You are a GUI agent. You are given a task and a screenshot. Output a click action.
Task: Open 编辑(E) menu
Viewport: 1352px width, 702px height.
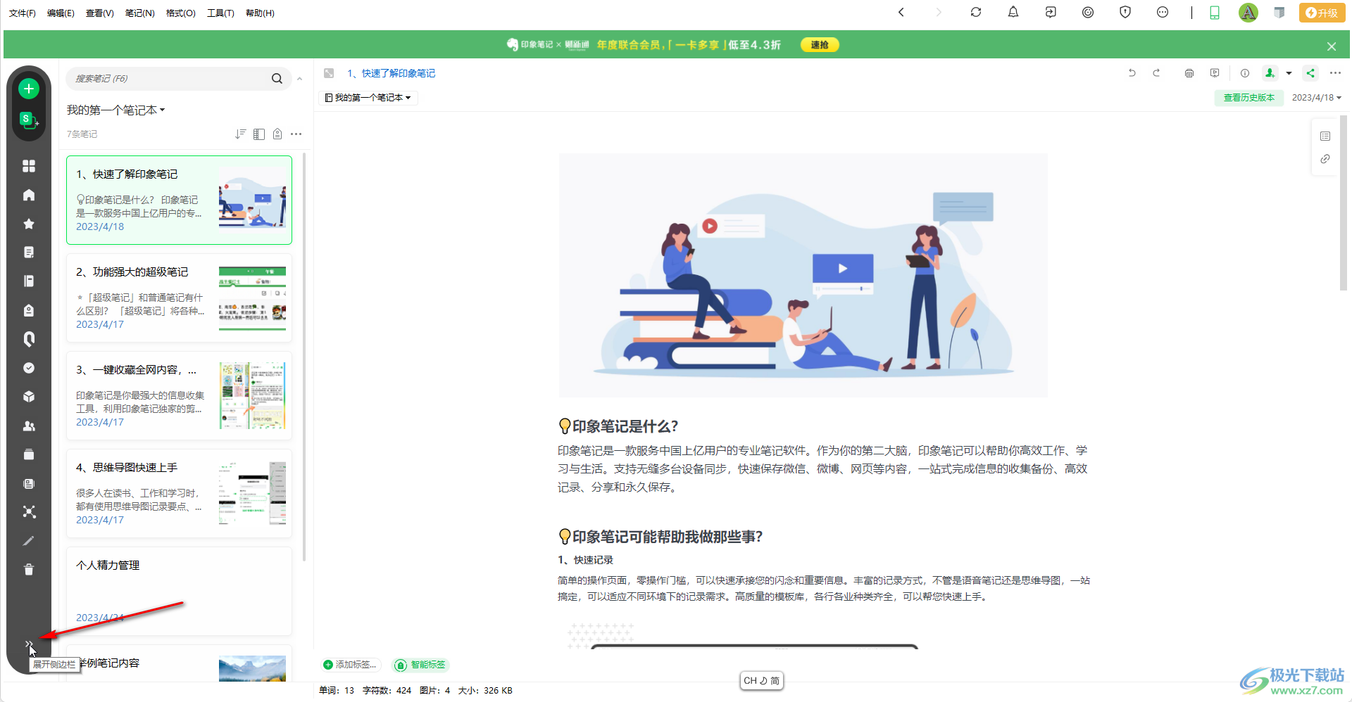(61, 13)
